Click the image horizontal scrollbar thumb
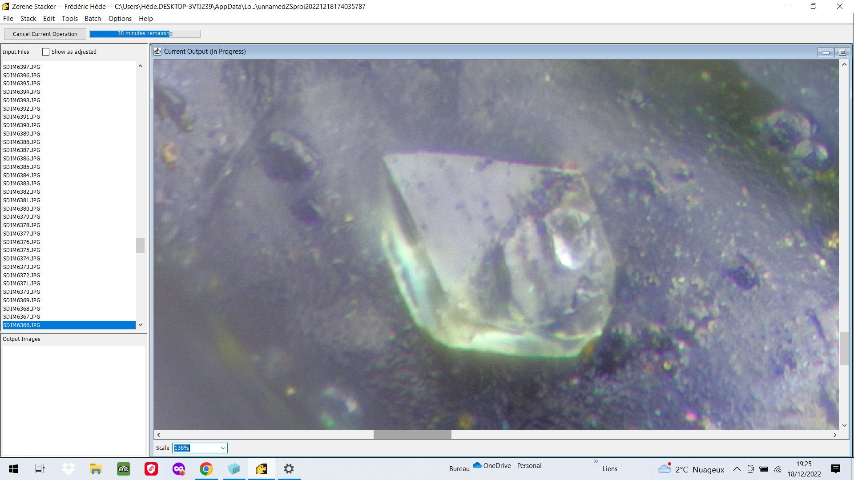 [412, 435]
